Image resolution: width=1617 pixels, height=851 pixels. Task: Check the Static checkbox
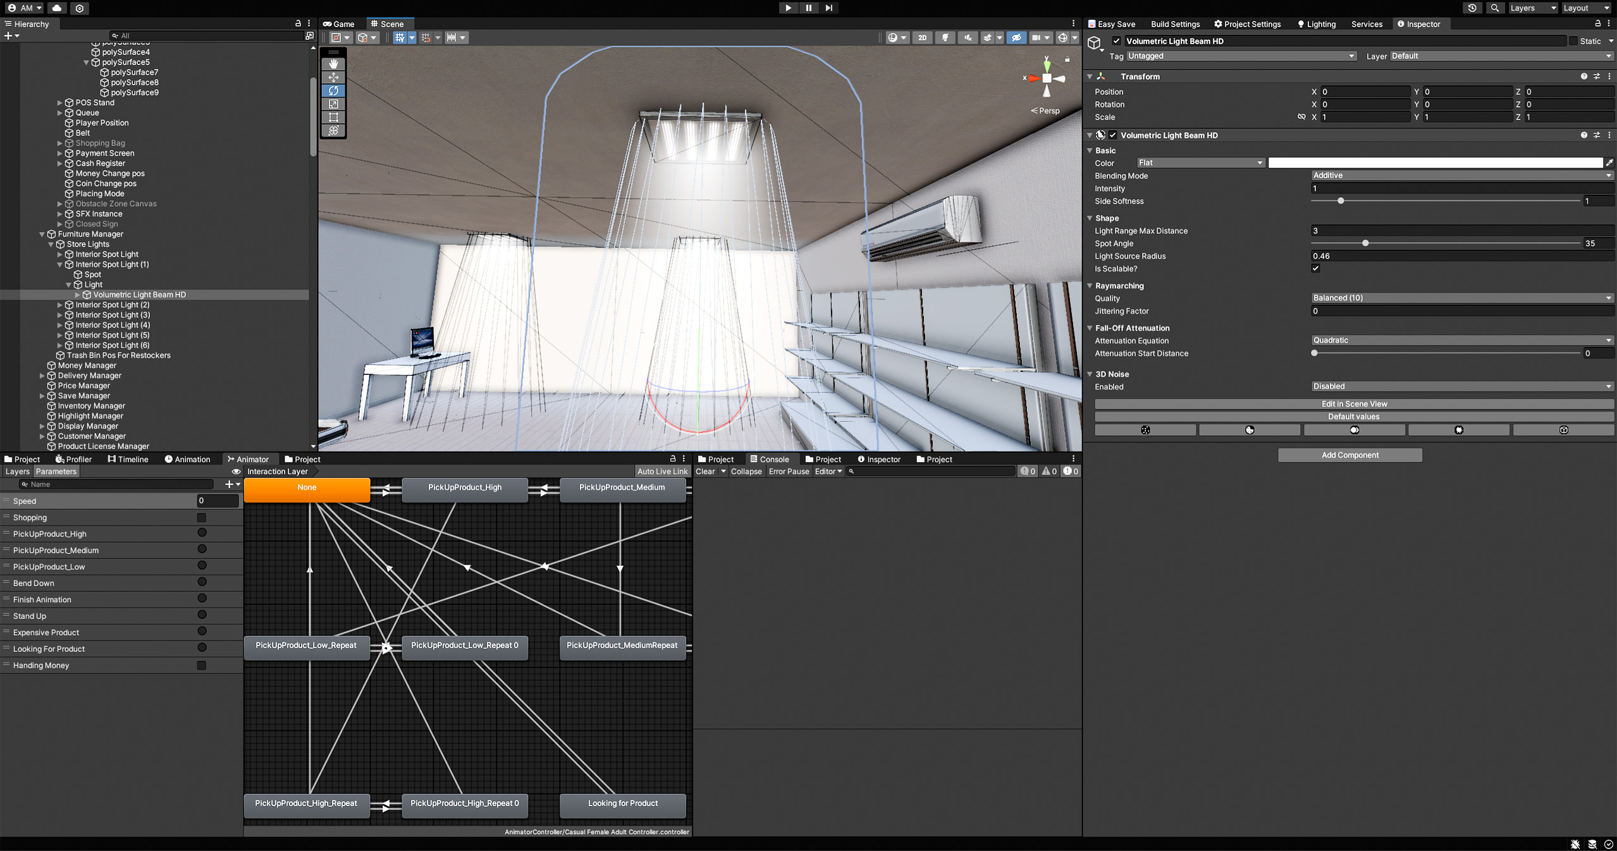point(1573,41)
